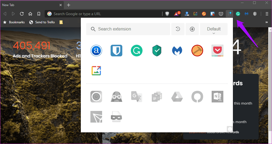Enable the disabled TRON triangle extension

(x=96, y=117)
